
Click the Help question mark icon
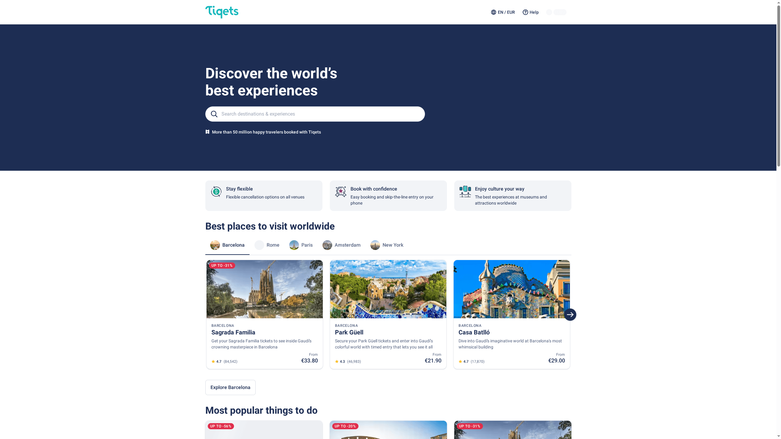point(525,12)
